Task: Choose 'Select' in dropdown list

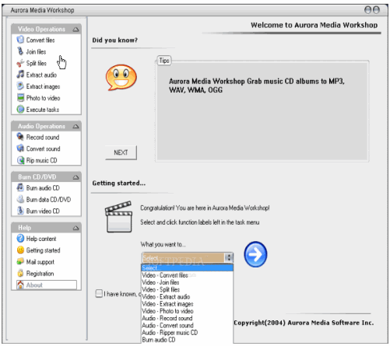Action: 187,268
